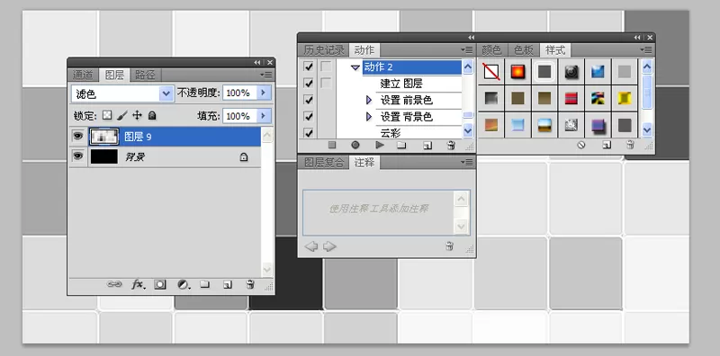Apply the no-style (red slash) swatch

[491, 72]
